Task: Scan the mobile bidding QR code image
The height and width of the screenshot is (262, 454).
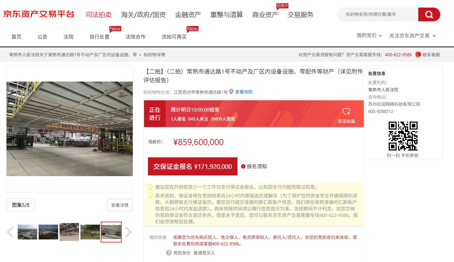Action: click(403, 136)
